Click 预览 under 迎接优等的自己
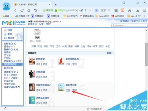Image resolution: width=148 pixels, height=111 pixels. click(45, 90)
